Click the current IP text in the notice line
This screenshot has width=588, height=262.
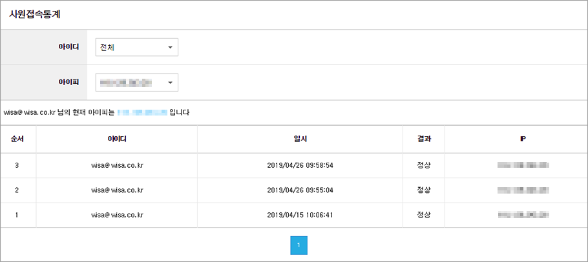(x=142, y=112)
